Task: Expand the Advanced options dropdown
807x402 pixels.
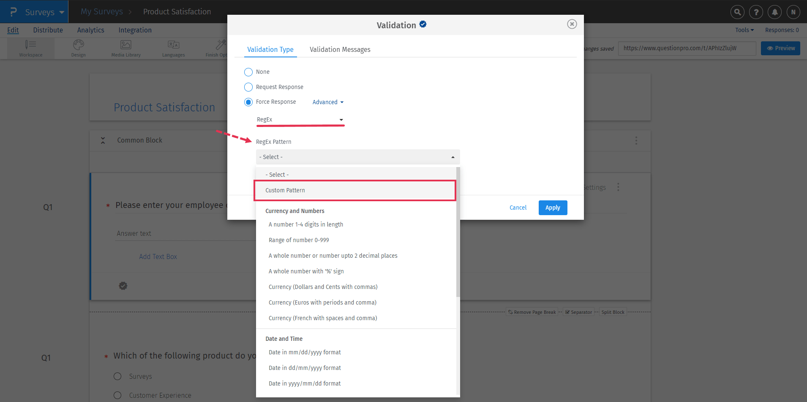Action: click(328, 102)
